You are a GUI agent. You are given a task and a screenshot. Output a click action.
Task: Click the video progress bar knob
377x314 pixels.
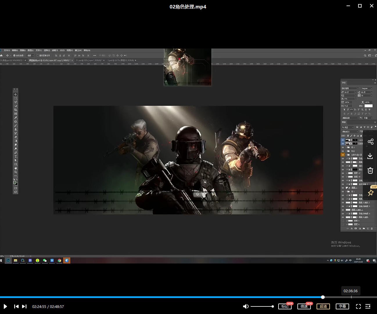point(323,297)
